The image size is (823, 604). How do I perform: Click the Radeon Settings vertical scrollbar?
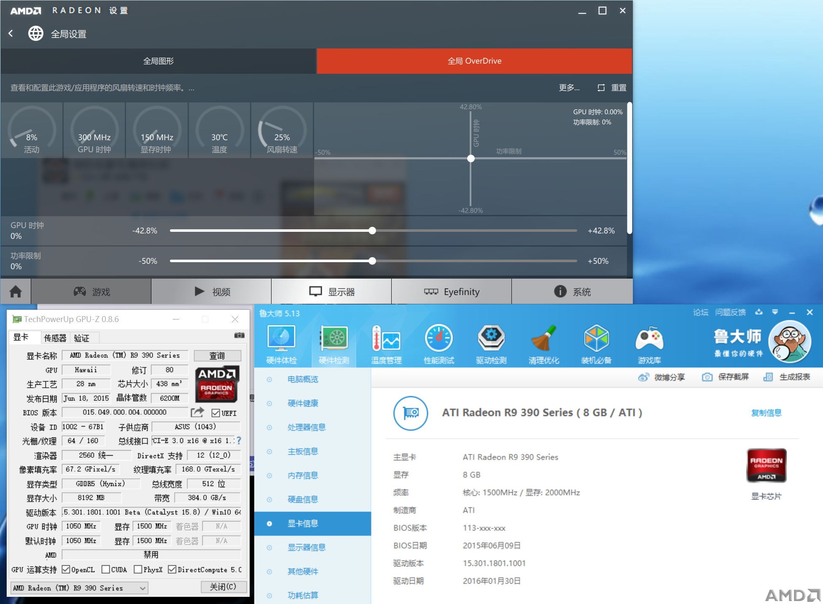[629, 168]
